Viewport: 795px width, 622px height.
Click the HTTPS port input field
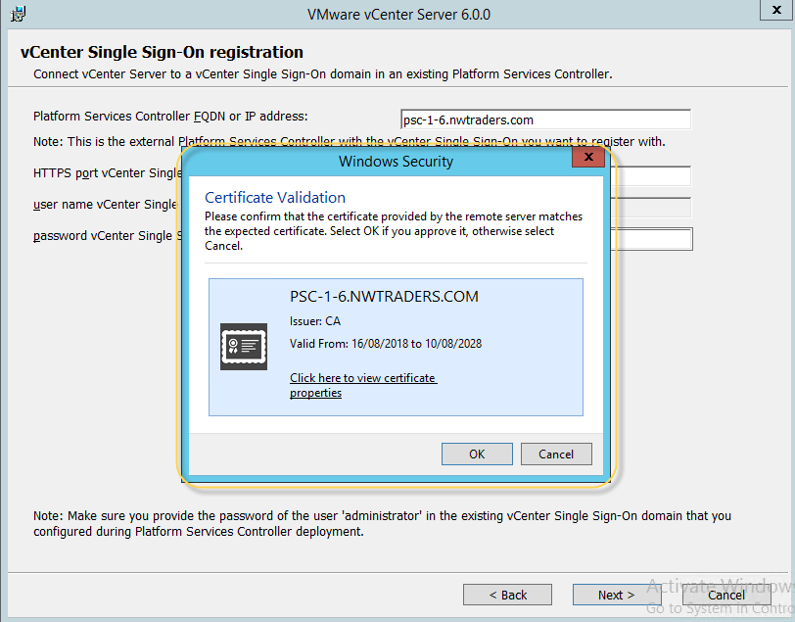point(651,176)
